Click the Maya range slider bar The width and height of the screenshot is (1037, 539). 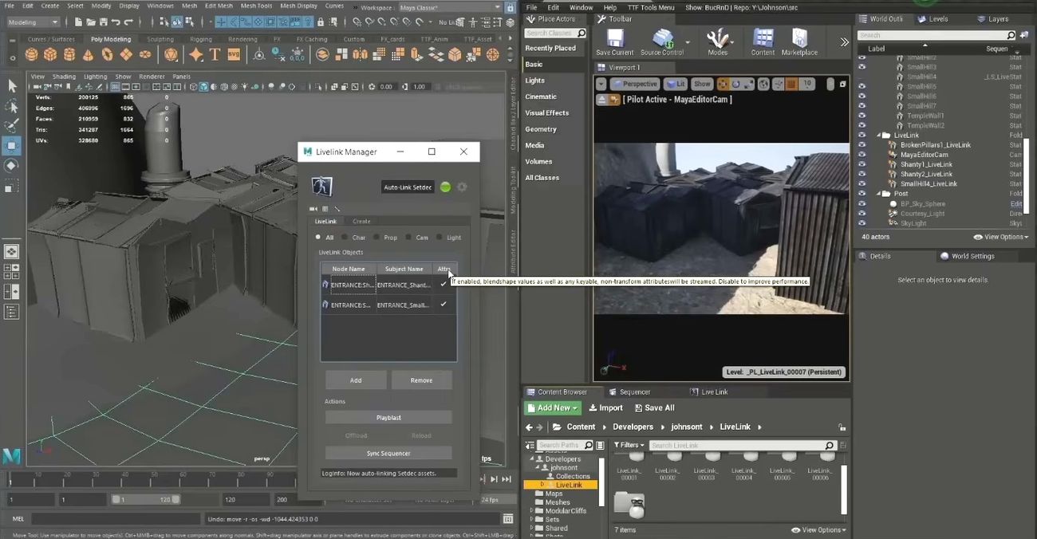pyautogui.click(x=146, y=499)
